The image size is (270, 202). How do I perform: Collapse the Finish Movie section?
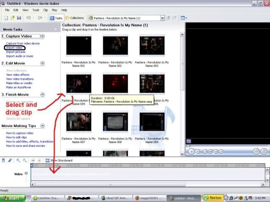(x=42, y=94)
